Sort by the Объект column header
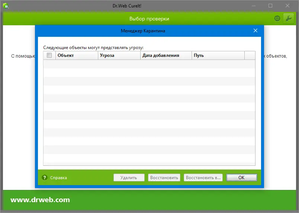Screen dimensions: 299x213 coord(77,55)
